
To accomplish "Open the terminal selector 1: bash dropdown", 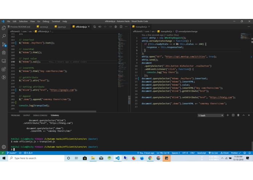I will pos(210,116).
